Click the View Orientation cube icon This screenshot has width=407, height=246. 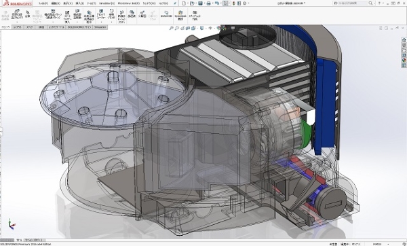[x=193, y=28]
